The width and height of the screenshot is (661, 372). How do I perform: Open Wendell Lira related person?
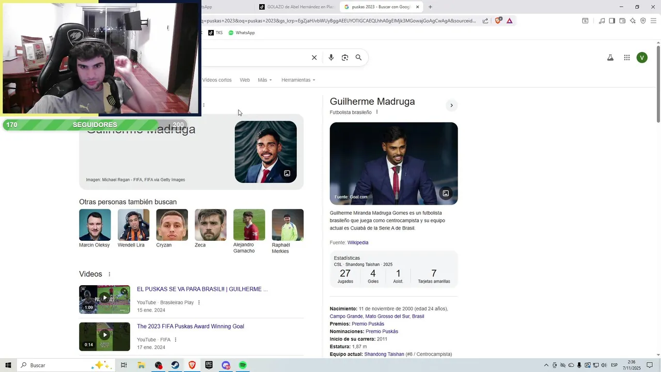coord(133,228)
